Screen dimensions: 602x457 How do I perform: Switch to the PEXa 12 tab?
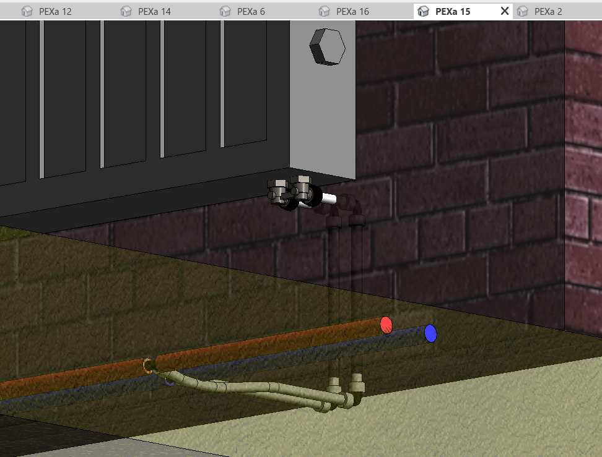[55, 11]
